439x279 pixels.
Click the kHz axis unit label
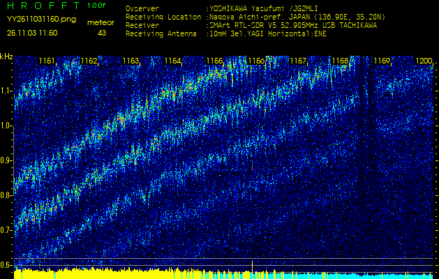click(6, 56)
